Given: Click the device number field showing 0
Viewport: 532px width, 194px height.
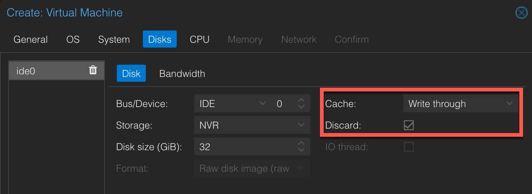Looking at the screenshot, I should click(283, 104).
